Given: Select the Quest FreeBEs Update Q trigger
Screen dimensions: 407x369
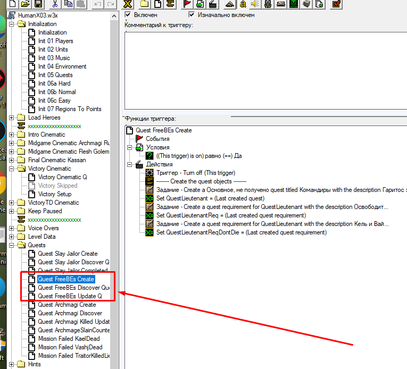Looking at the screenshot, I should pos(70,296).
